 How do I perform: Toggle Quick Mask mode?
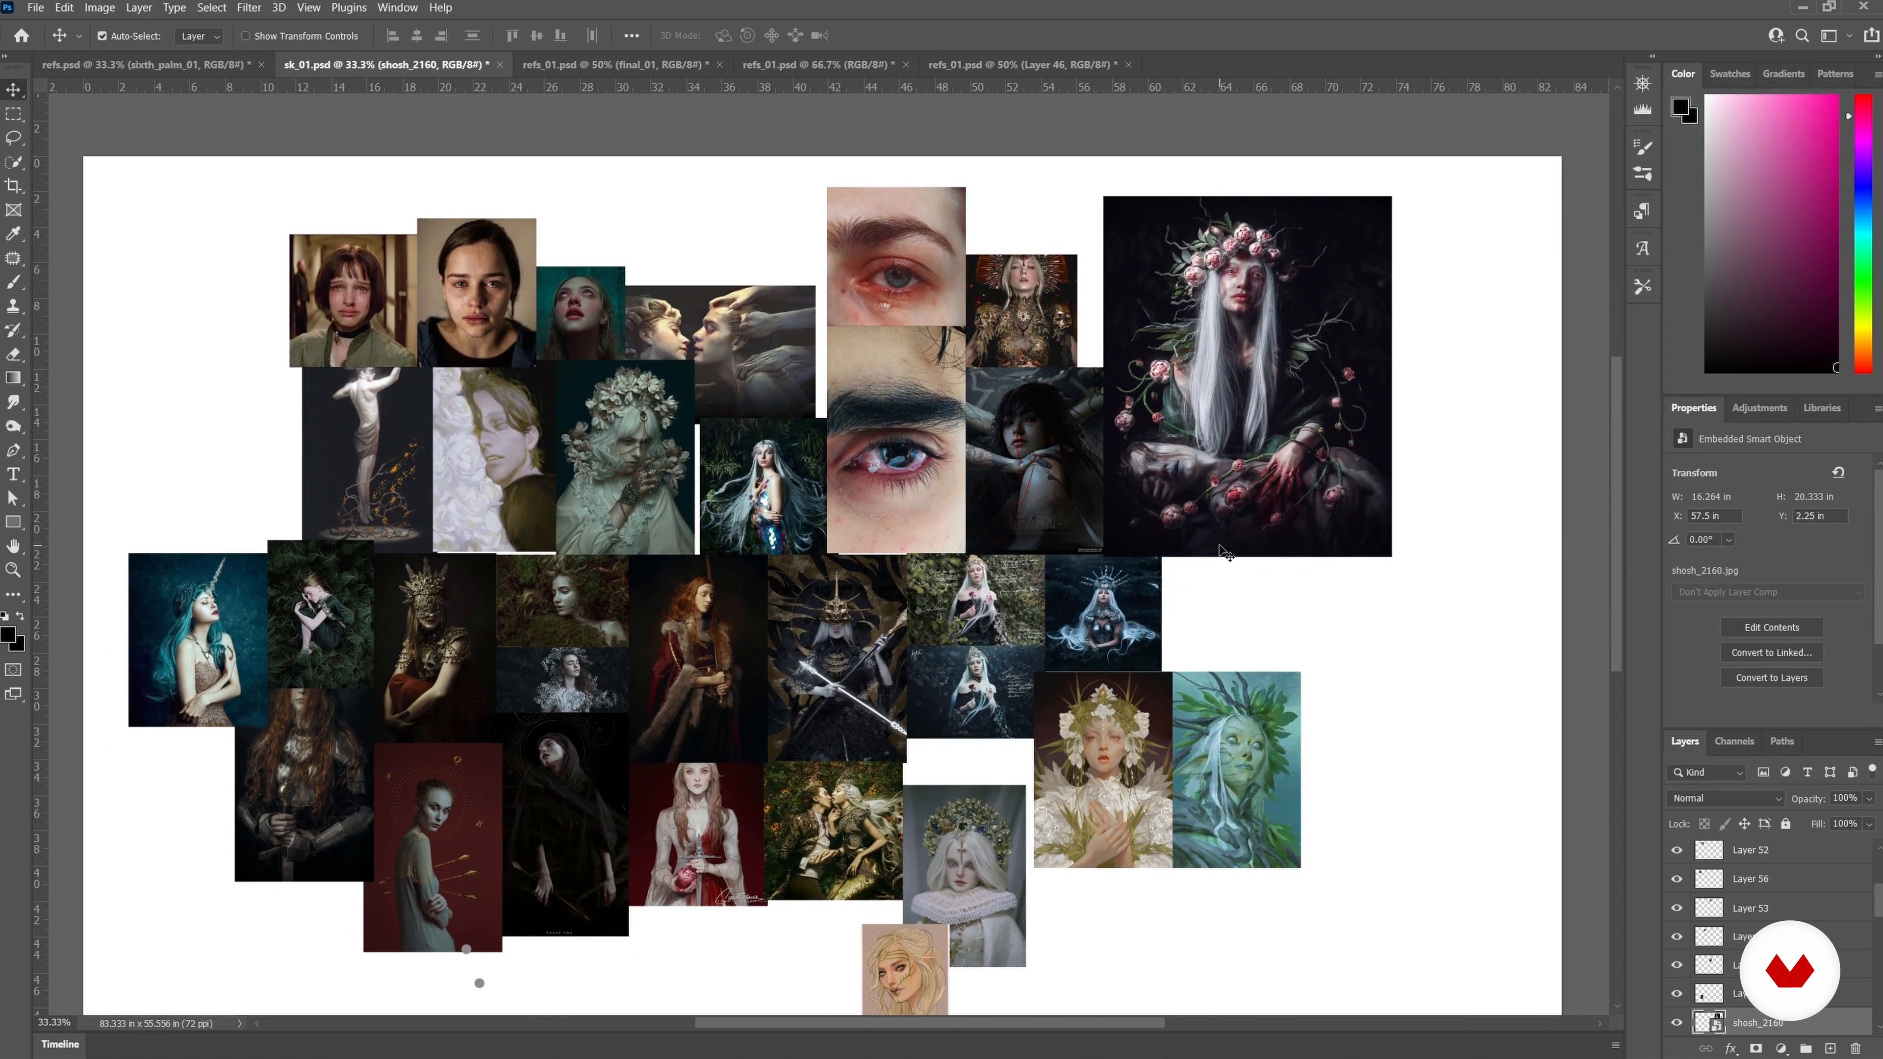point(13,669)
